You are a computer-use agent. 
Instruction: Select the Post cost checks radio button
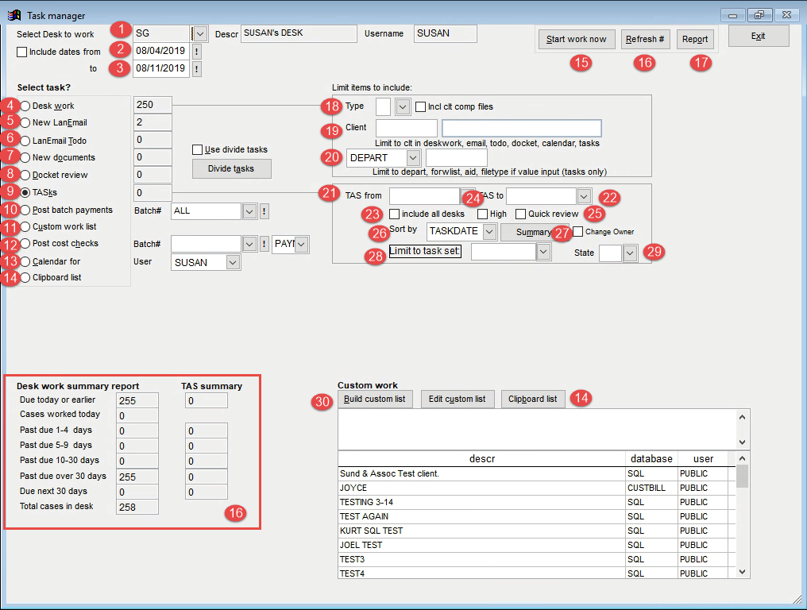coord(25,244)
